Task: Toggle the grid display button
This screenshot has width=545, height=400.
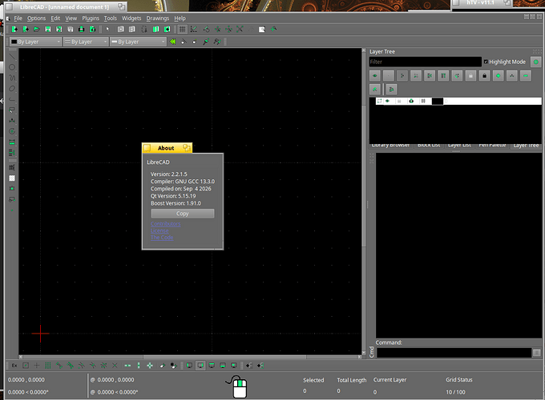Action: (x=183, y=29)
